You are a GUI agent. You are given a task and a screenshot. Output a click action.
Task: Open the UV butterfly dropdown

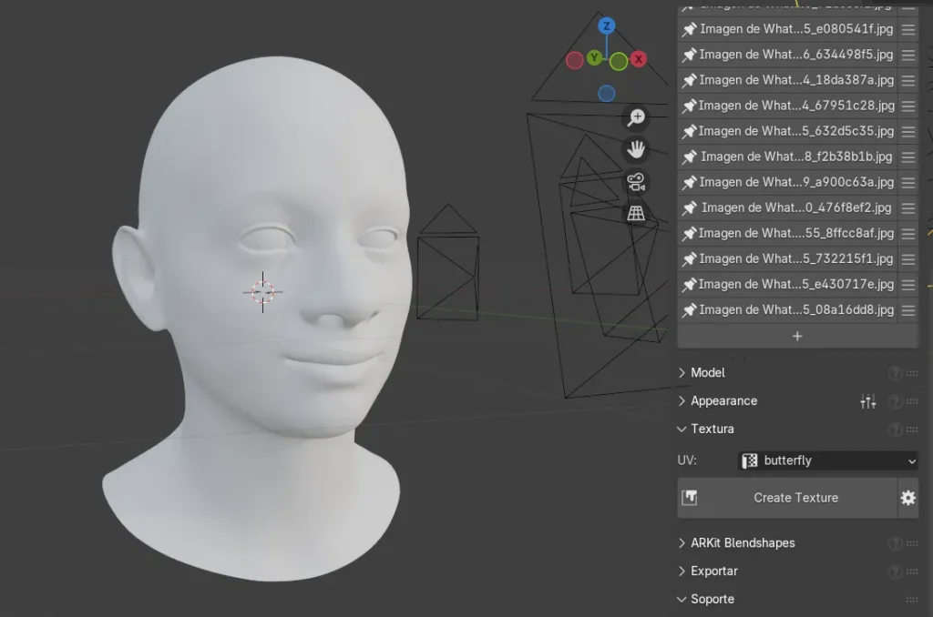coord(826,460)
